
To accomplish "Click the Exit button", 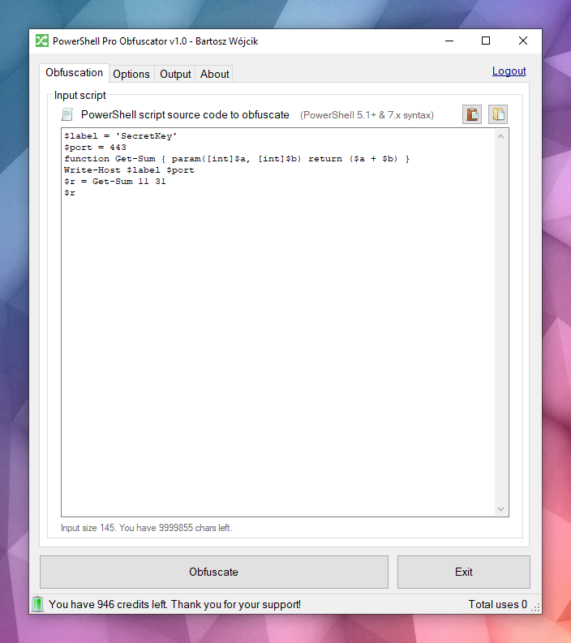I will (x=463, y=572).
